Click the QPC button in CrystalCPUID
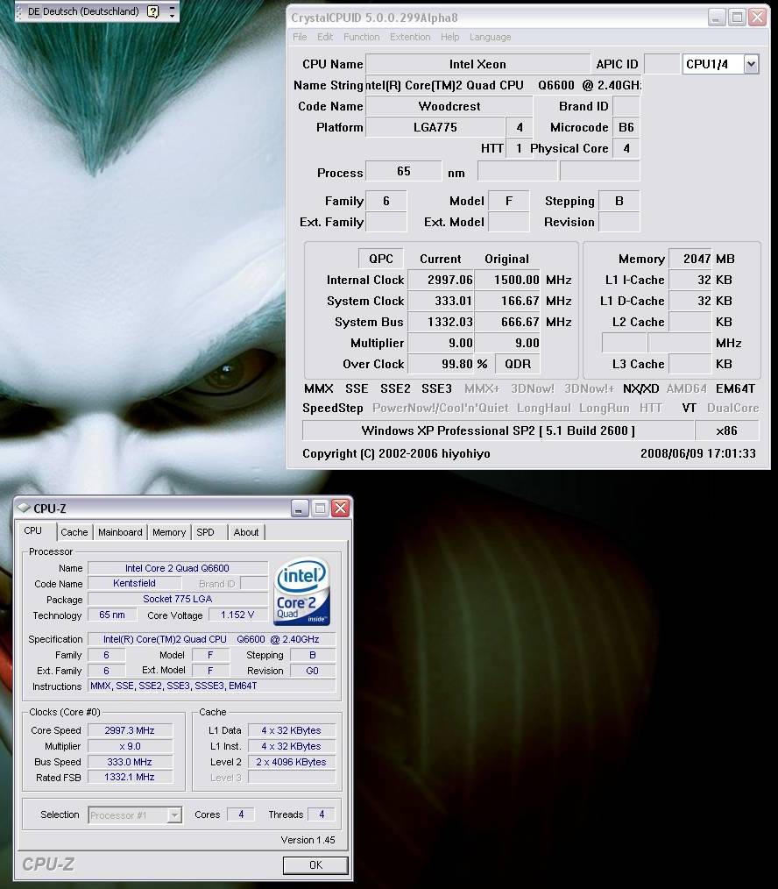Image resolution: width=778 pixels, height=889 pixels. point(381,259)
